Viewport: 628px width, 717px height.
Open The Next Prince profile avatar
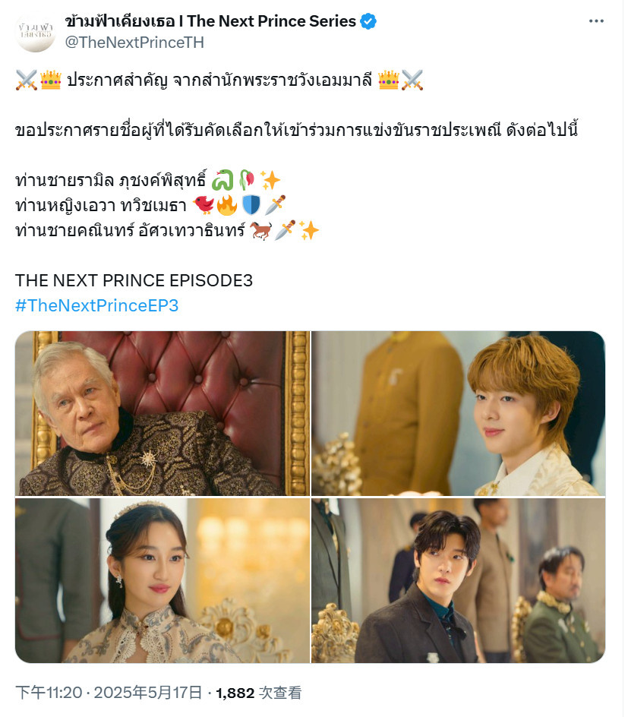(x=35, y=32)
